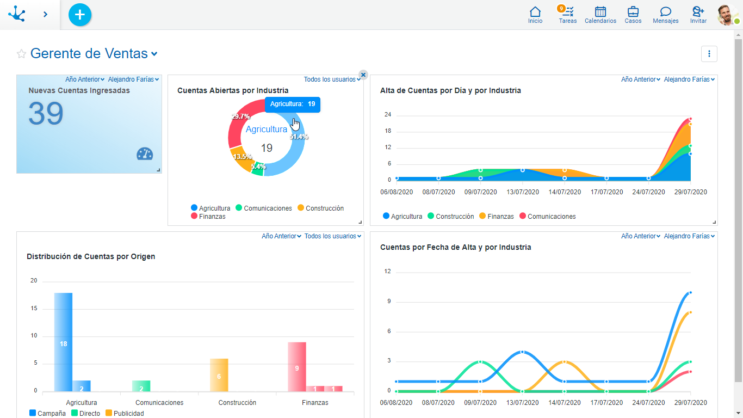Image resolution: width=743 pixels, height=418 pixels.
Task: Click the Finanzas bar labeled 9
Action: (x=297, y=367)
